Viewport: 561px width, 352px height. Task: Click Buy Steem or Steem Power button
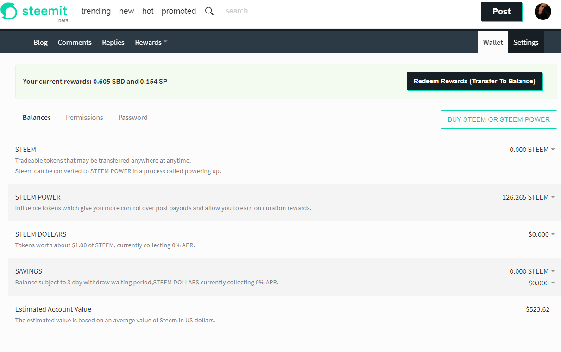point(498,119)
